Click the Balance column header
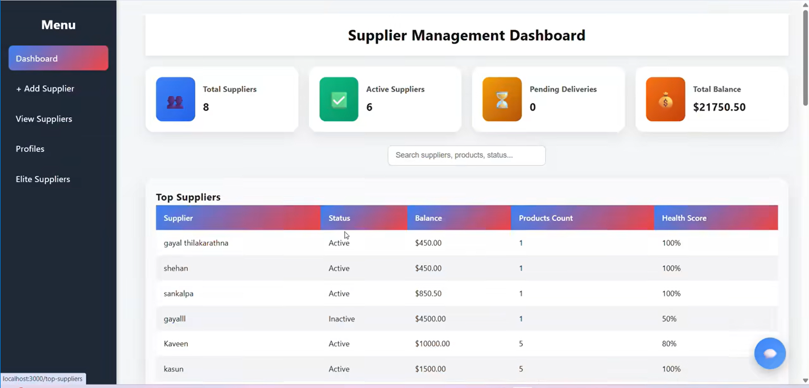The height and width of the screenshot is (388, 809). [x=428, y=218]
